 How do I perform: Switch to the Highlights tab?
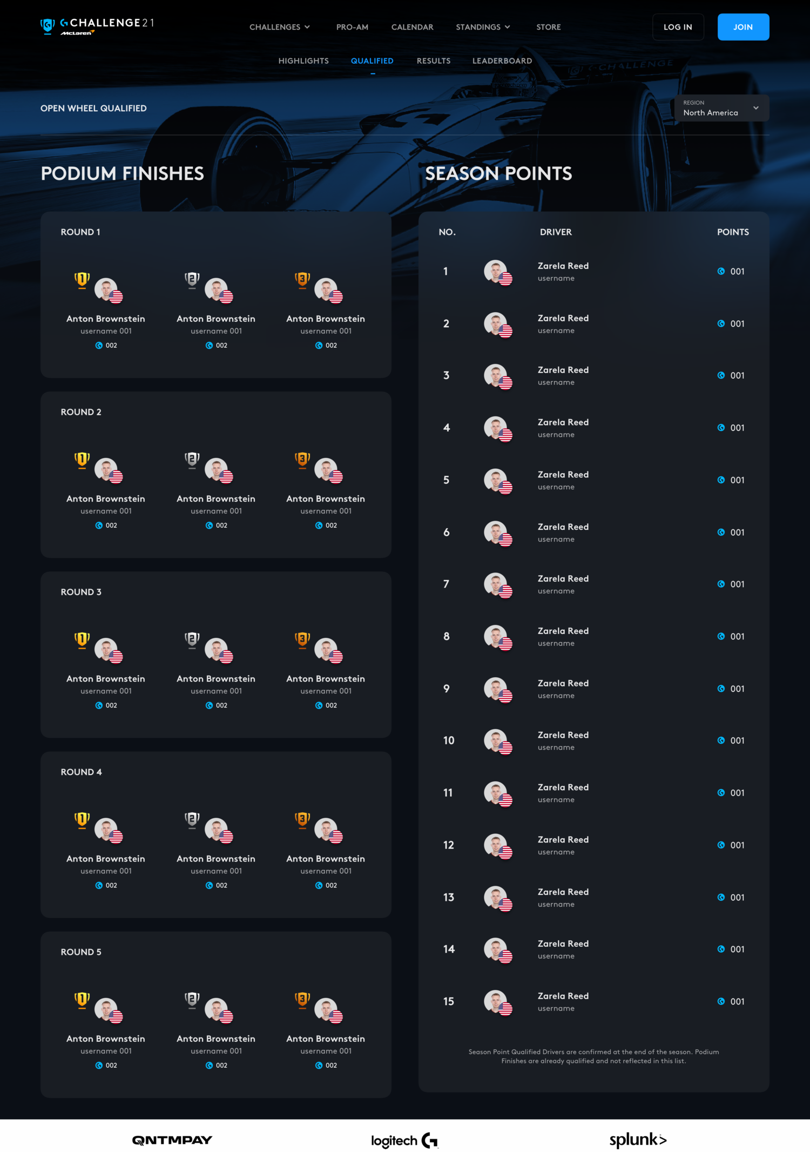(x=303, y=61)
